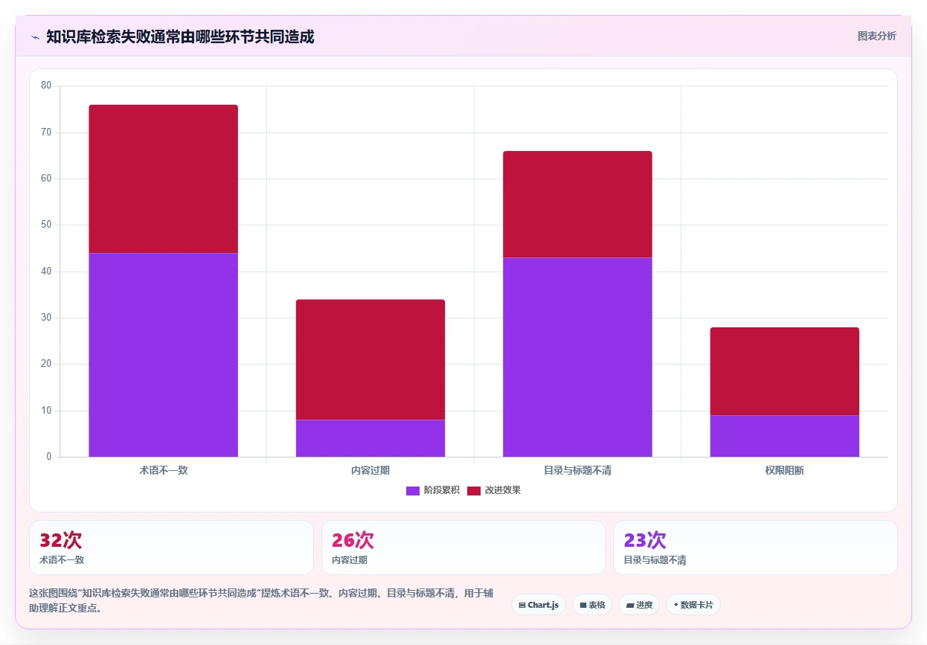
Task: Click the 目录与标题不清 caption under 23次
Action: point(655,559)
